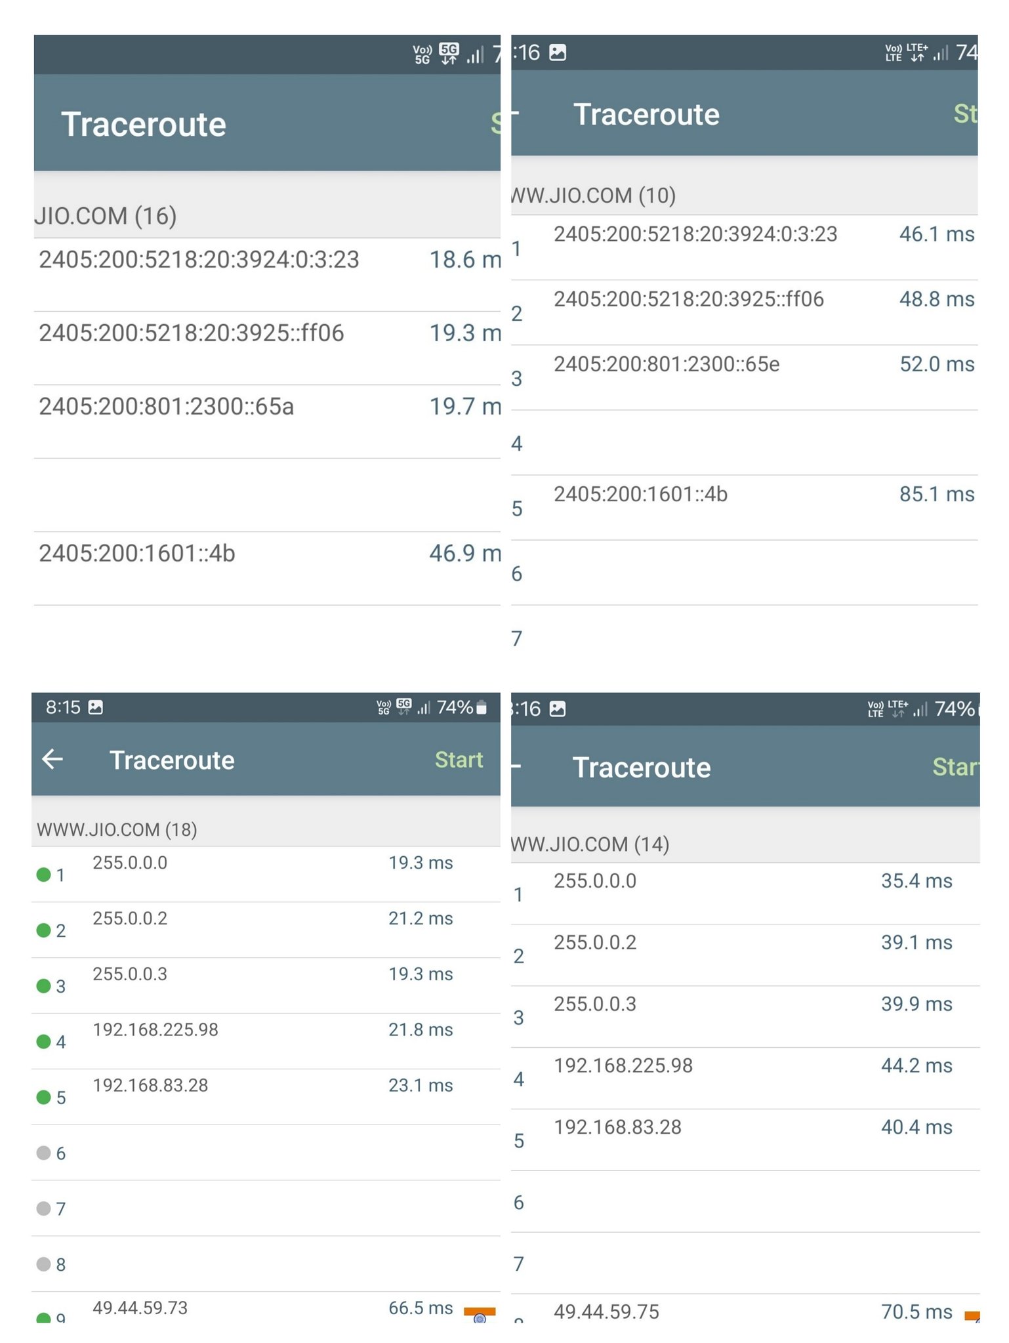Tap the 255.0.0.0 address on the 19.3 ms row
Viewport: 1009px width, 1343px height.
(x=130, y=863)
